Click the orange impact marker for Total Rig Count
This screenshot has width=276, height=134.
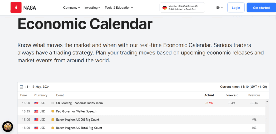click(52, 128)
